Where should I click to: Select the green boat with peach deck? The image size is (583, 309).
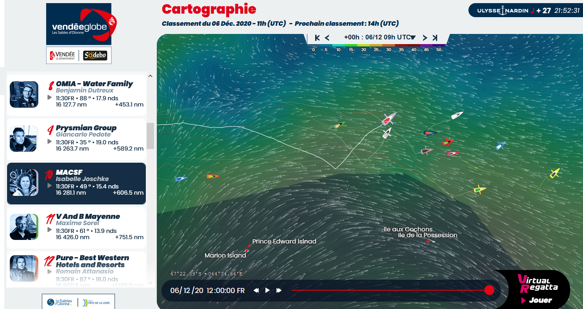(340, 125)
